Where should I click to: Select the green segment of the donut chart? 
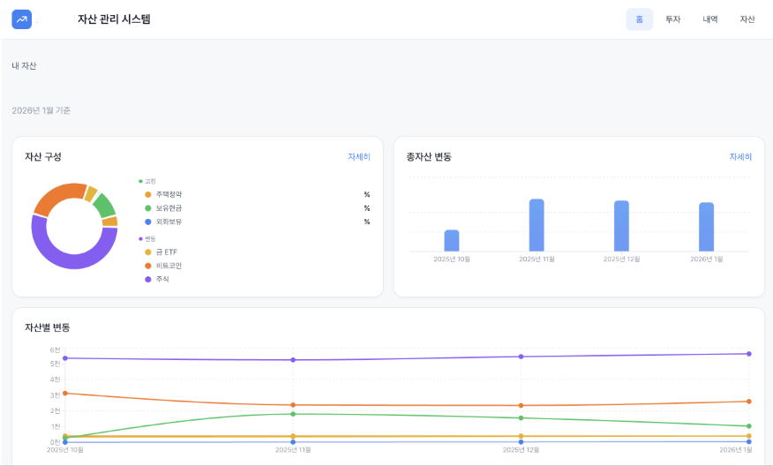click(x=105, y=205)
